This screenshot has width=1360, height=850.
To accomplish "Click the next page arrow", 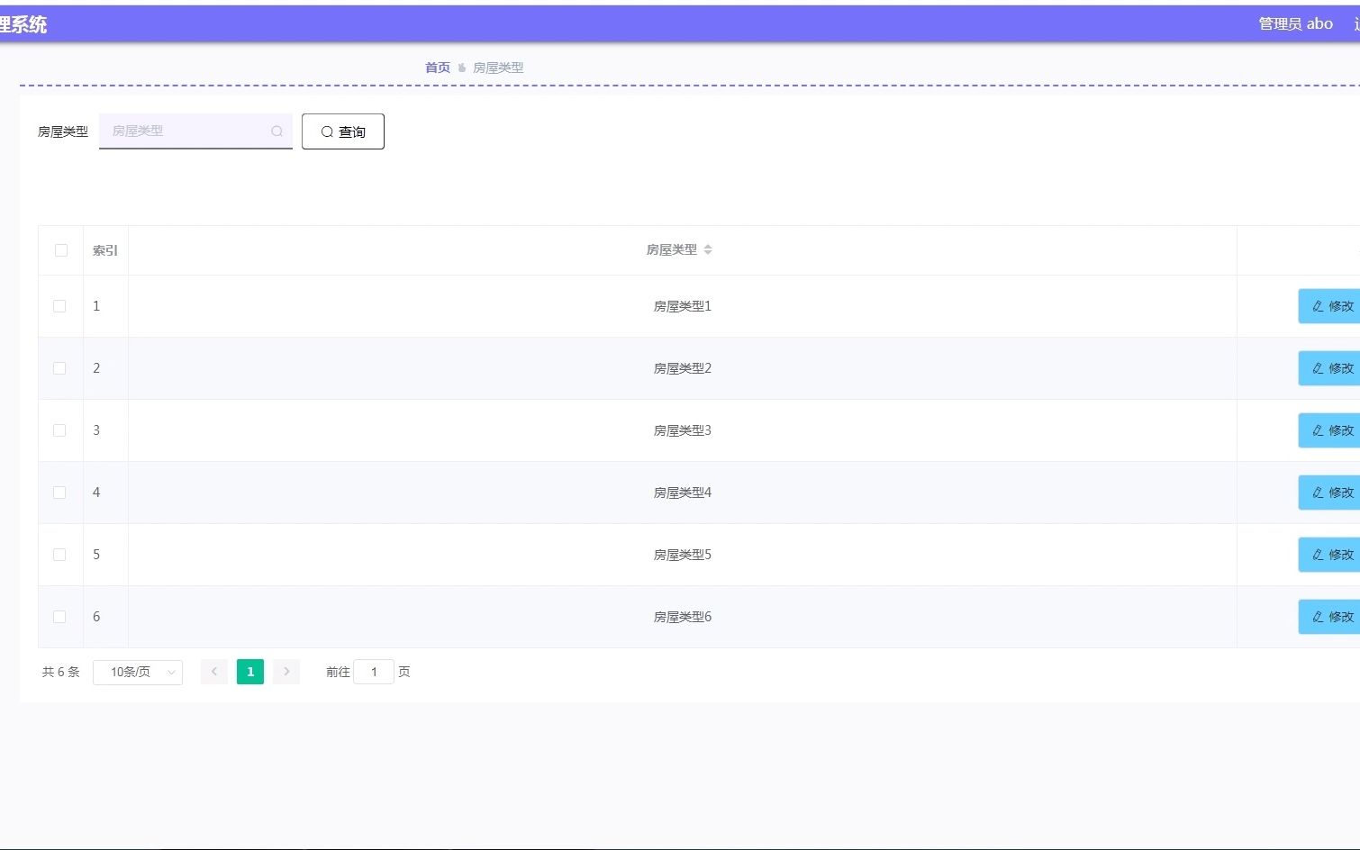I will [x=286, y=672].
